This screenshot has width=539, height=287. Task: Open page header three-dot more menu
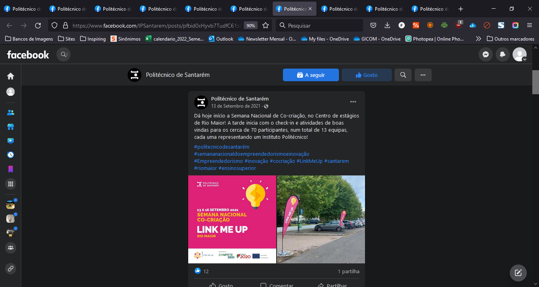point(423,75)
